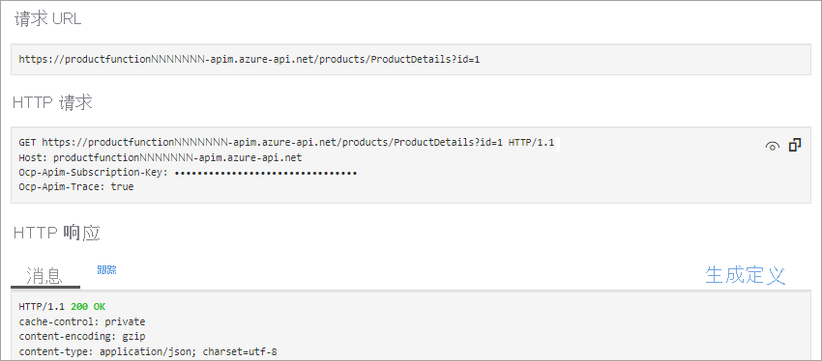Click the HTTP/1.1 text ending the GET line

pos(531,142)
